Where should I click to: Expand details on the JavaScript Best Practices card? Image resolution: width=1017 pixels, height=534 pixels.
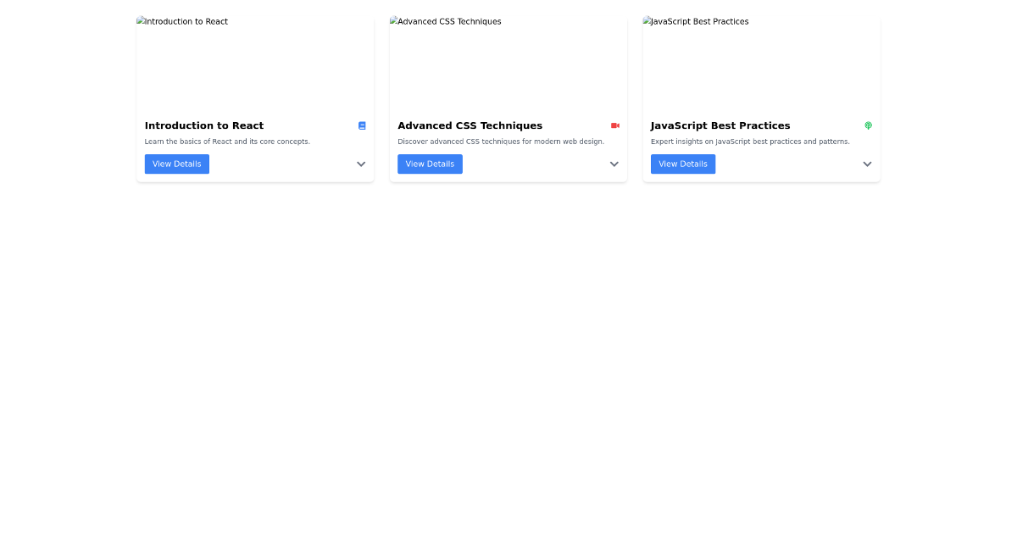click(x=867, y=164)
